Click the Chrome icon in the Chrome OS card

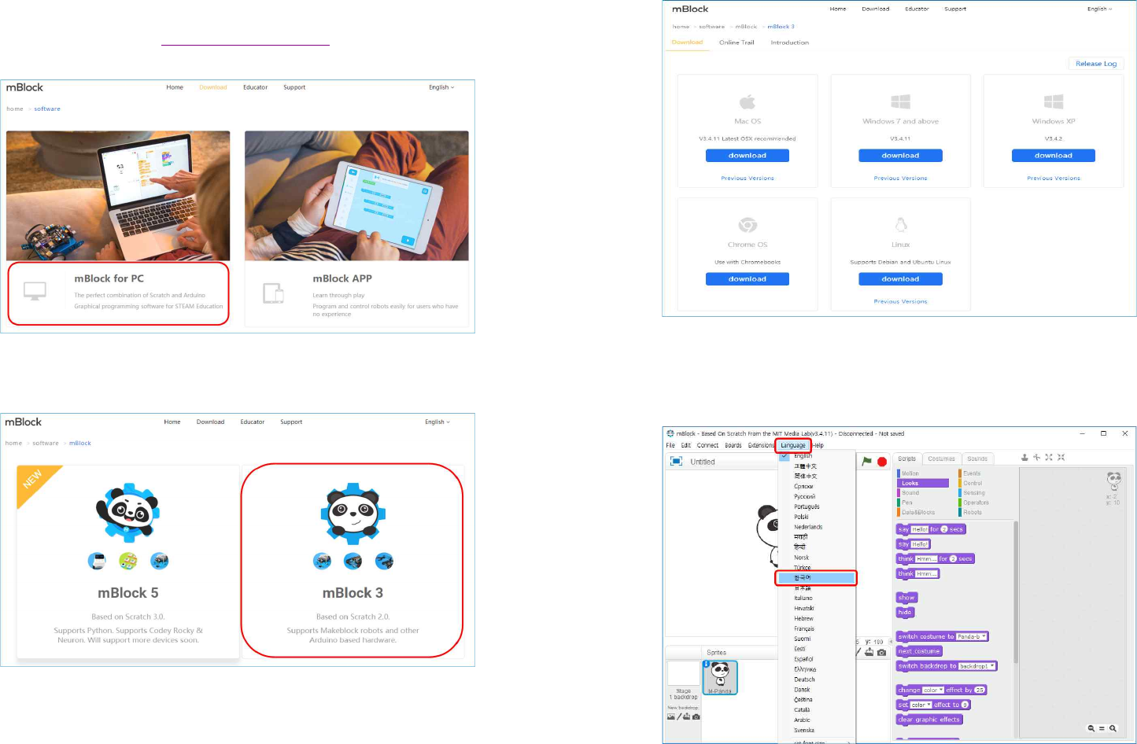pos(748,225)
